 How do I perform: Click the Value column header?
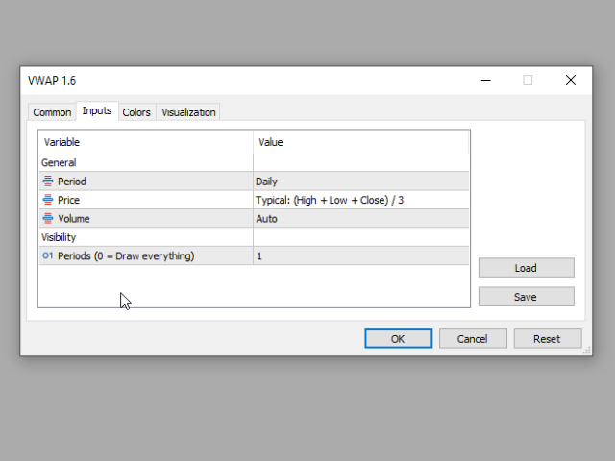(361, 142)
